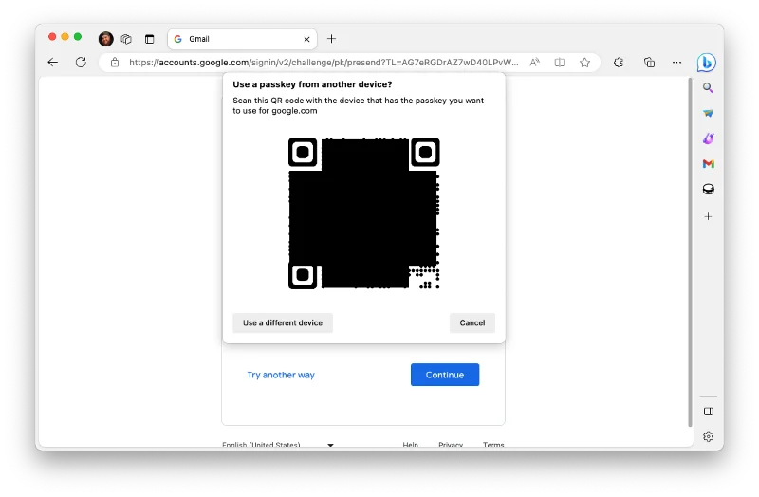Close the Gmail tab
Viewport: 759px width, 497px height.
tap(306, 39)
